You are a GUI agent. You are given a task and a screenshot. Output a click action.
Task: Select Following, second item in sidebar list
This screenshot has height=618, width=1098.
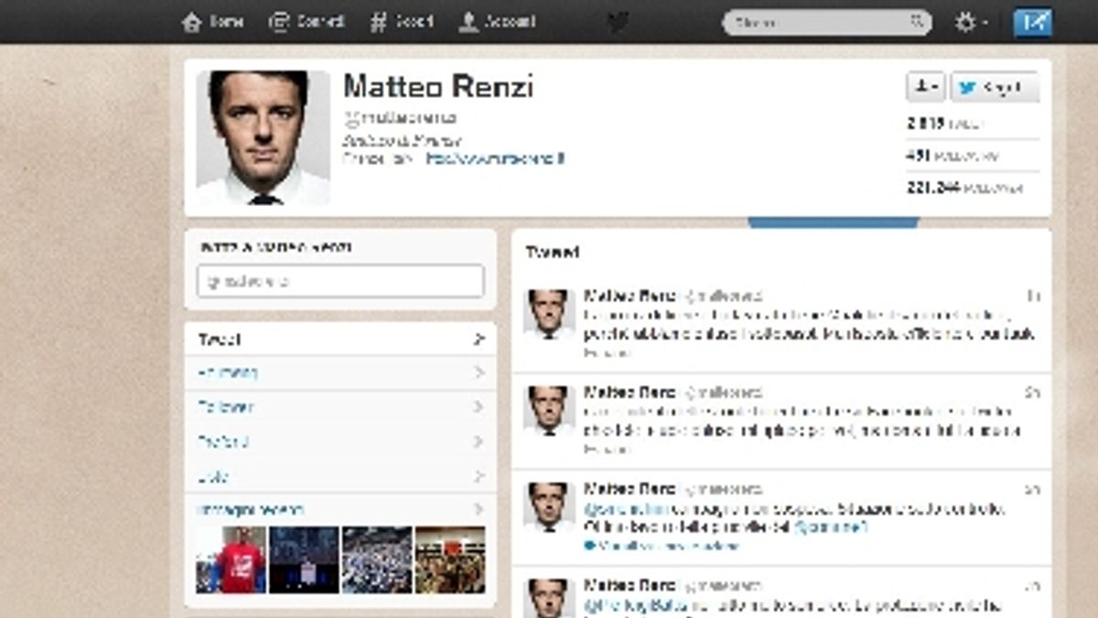point(340,373)
